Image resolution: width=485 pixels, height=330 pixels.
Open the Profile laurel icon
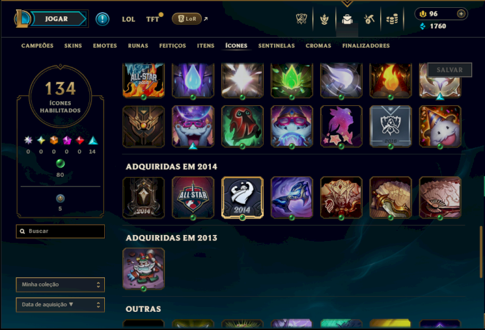(x=324, y=19)
